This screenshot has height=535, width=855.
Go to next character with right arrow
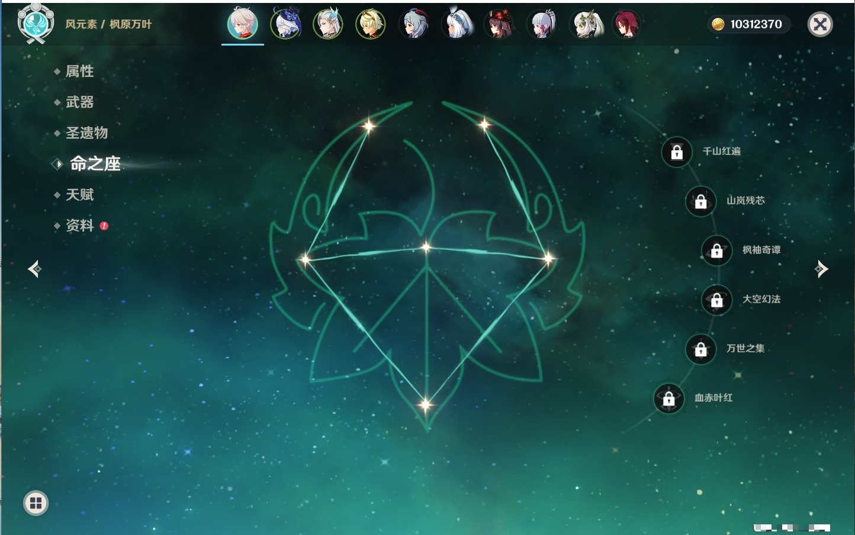tap(821, 269)
